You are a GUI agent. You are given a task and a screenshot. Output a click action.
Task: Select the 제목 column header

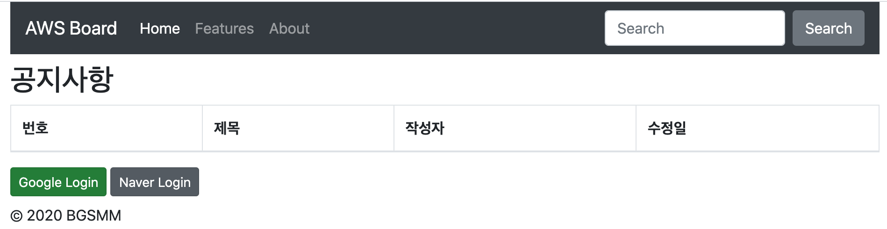(x=227, y=128)
